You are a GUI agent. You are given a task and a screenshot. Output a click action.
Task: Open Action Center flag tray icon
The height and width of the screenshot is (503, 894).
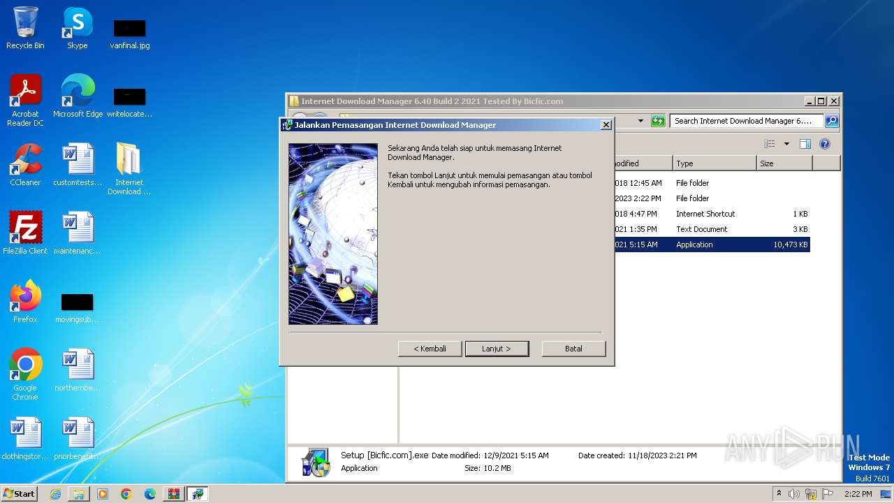tap(827, 494)
